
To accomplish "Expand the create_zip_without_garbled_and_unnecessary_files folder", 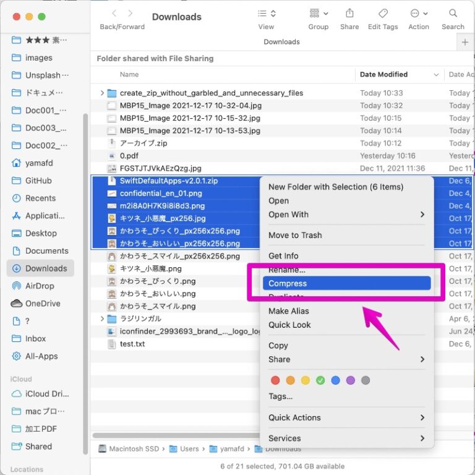I will pos(102,93).
